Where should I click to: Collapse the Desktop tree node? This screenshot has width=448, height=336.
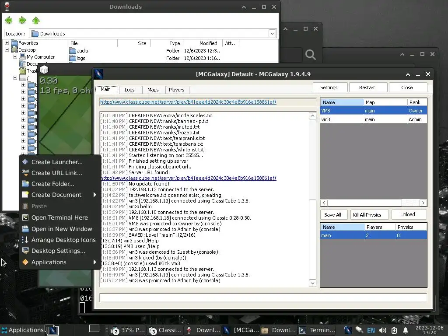[7, 50]
